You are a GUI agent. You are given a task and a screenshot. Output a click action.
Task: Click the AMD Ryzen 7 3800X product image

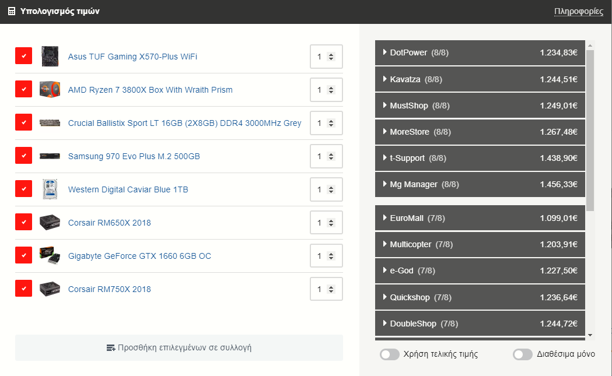(50, 90)
